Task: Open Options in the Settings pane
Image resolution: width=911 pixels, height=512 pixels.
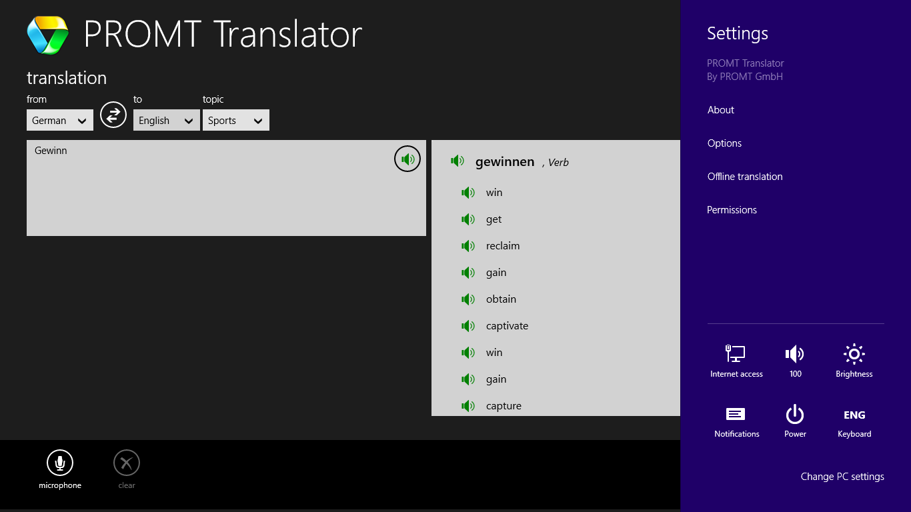Action: click(x=724, y=143)
